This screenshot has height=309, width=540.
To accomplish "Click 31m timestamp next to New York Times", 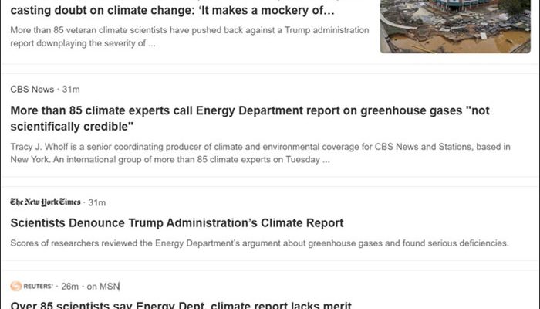I will pyautogui.click(x=96, y=202).
